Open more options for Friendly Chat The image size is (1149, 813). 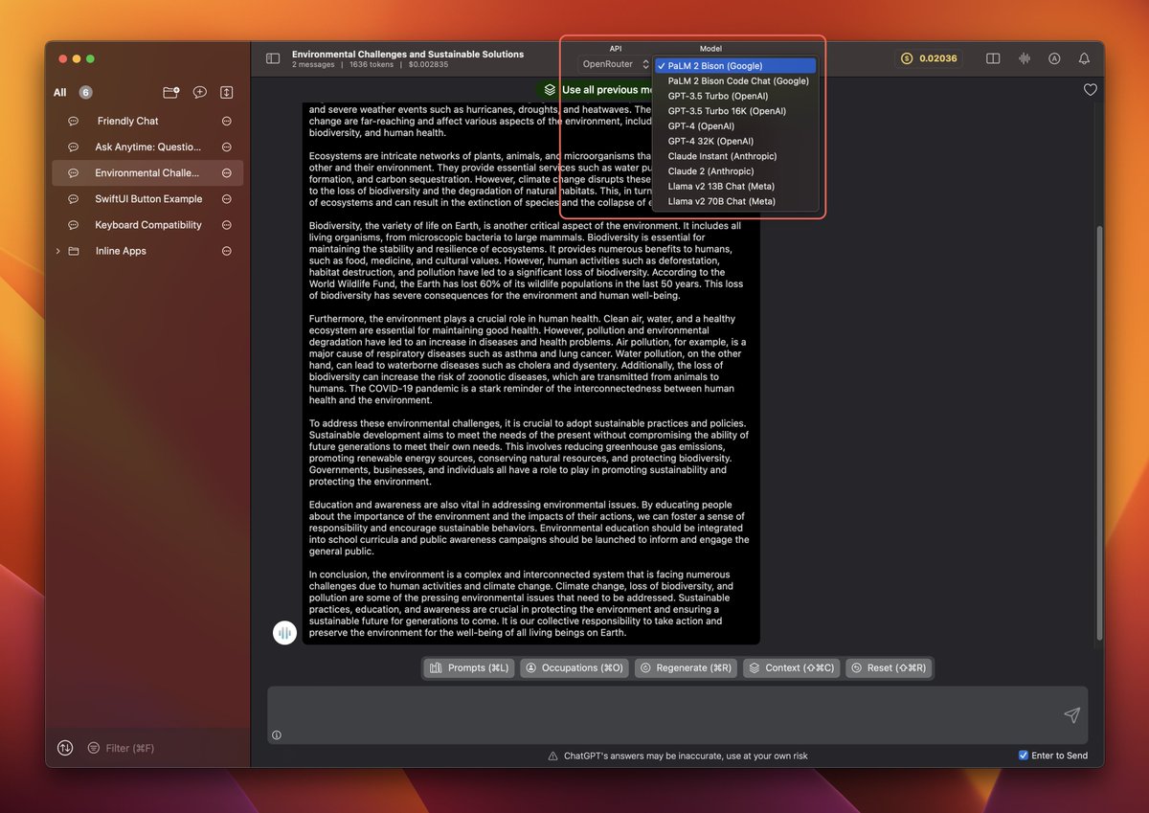pos(227,122)
